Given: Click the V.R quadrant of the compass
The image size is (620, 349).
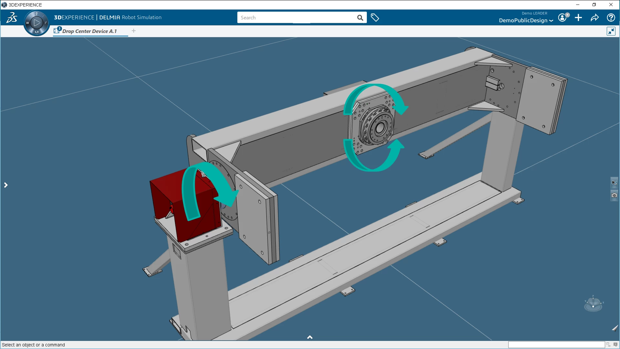Looking at the screenshot, I should (x=36, y=32).
